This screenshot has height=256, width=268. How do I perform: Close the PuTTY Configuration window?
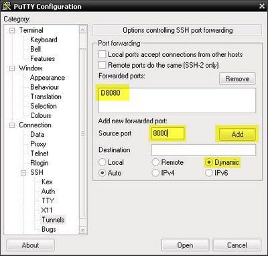262,6
